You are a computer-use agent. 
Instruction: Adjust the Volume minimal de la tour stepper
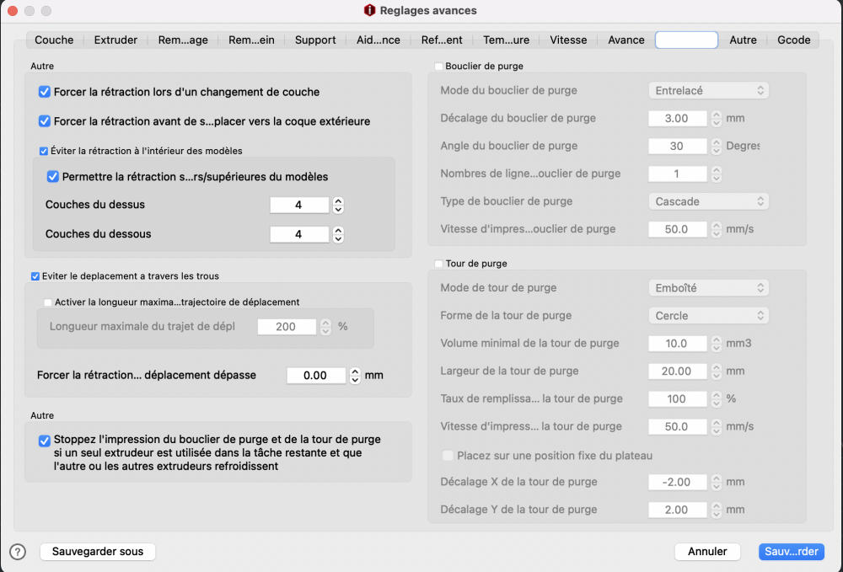(716, 343)
